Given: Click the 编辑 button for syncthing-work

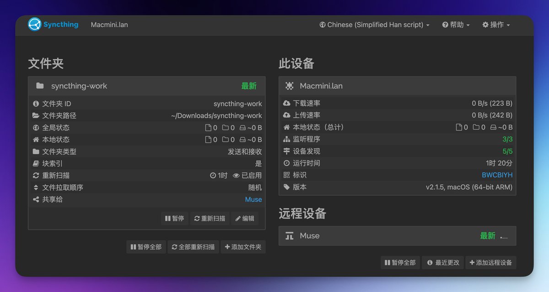Looking at the screenshot, I should (x=245, y=219).
